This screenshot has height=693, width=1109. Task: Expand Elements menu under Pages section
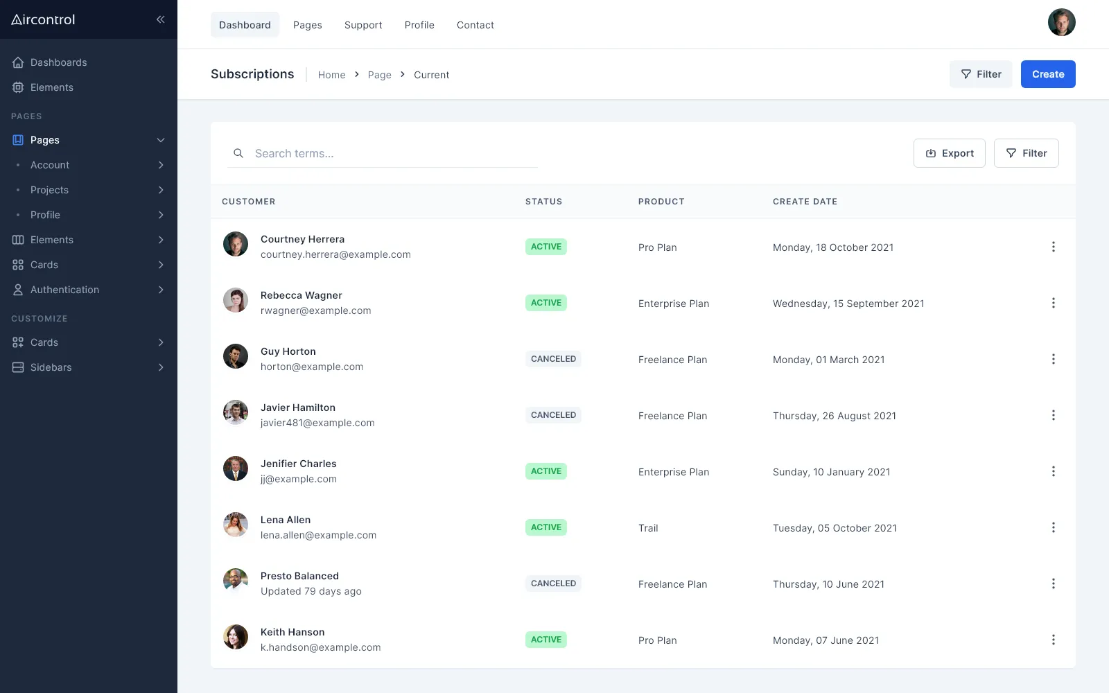click(x=161, y=240)
